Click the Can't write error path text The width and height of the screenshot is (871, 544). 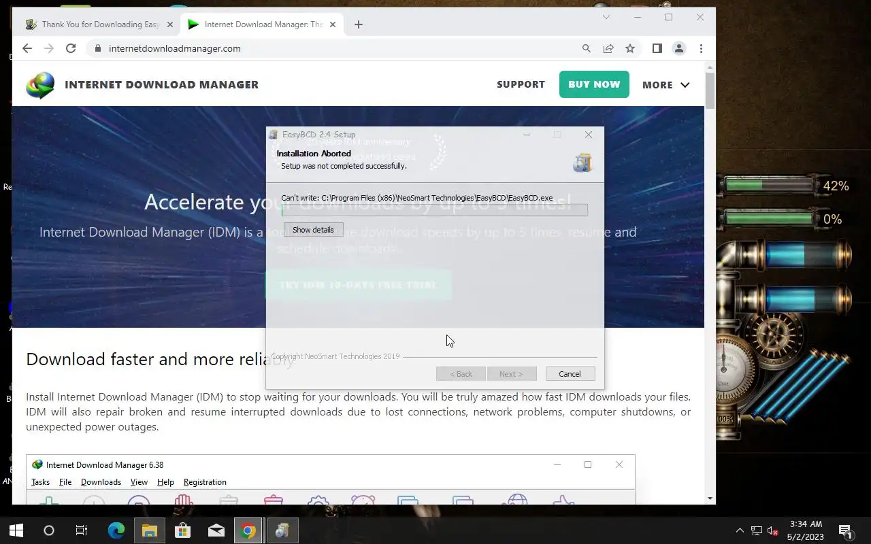click(416, 198)
